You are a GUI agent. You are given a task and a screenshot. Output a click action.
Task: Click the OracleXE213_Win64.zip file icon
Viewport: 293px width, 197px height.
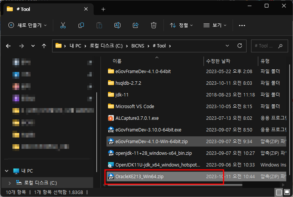(x=111, y=177)
